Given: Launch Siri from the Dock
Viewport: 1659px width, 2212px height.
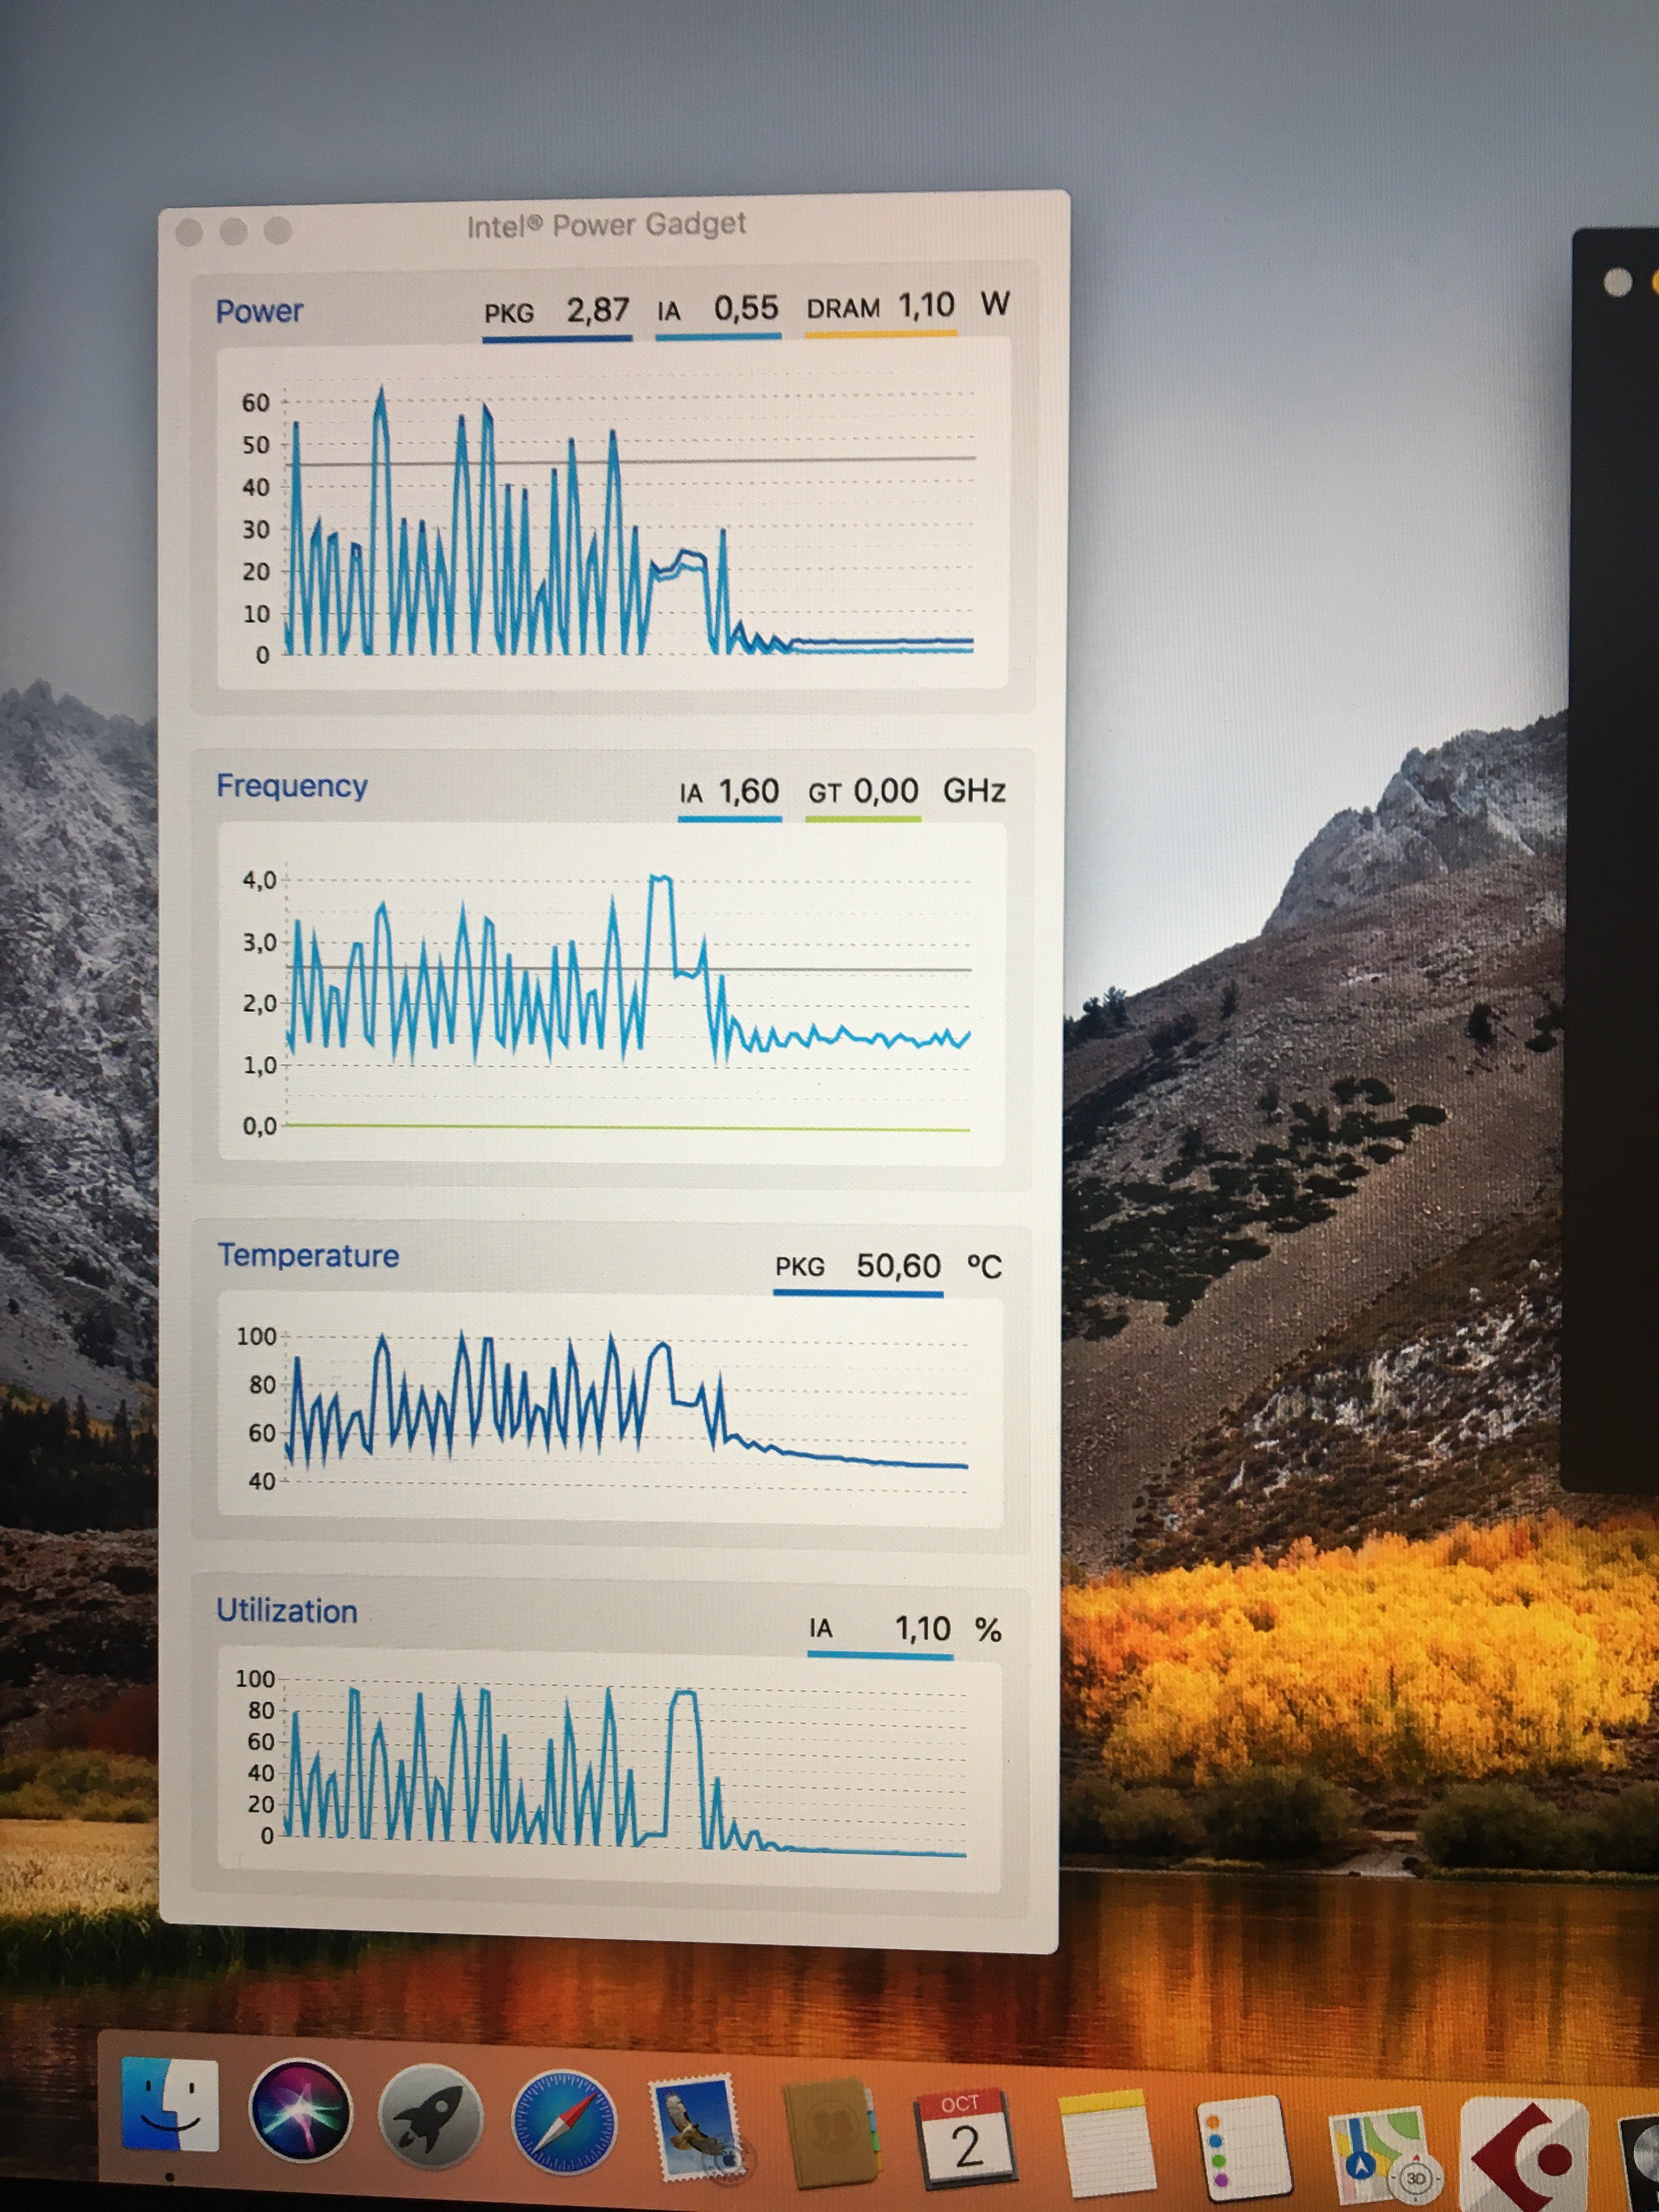Looking at the screenshot, I should pyautogui.click(x=300, y=2110).
